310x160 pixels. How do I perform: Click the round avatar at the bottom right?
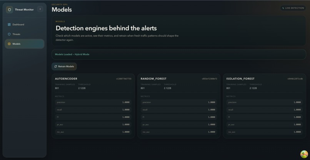304,154
